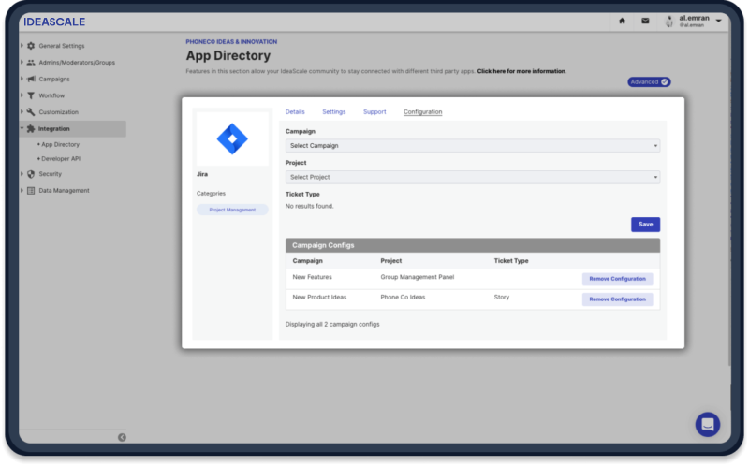Click the PHONECO IDEAS & INNOVATION link
The height and width of the screenshot is (466, 749).
click(x=231, y=42)
